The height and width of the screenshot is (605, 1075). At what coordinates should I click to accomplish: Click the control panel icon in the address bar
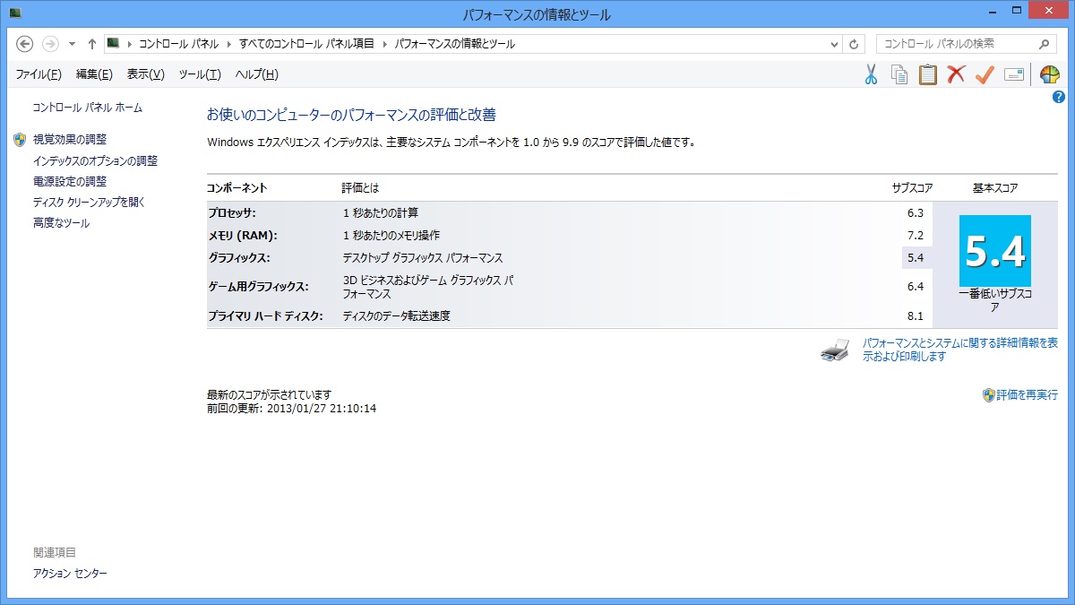point(113,43)
